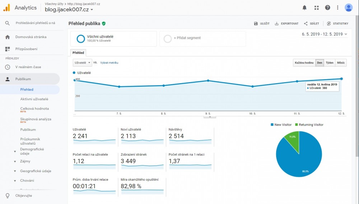The image size is (359, 204).
Task: Open Aktivní uživatelé in sidebar menu
Action: (34, 99)
